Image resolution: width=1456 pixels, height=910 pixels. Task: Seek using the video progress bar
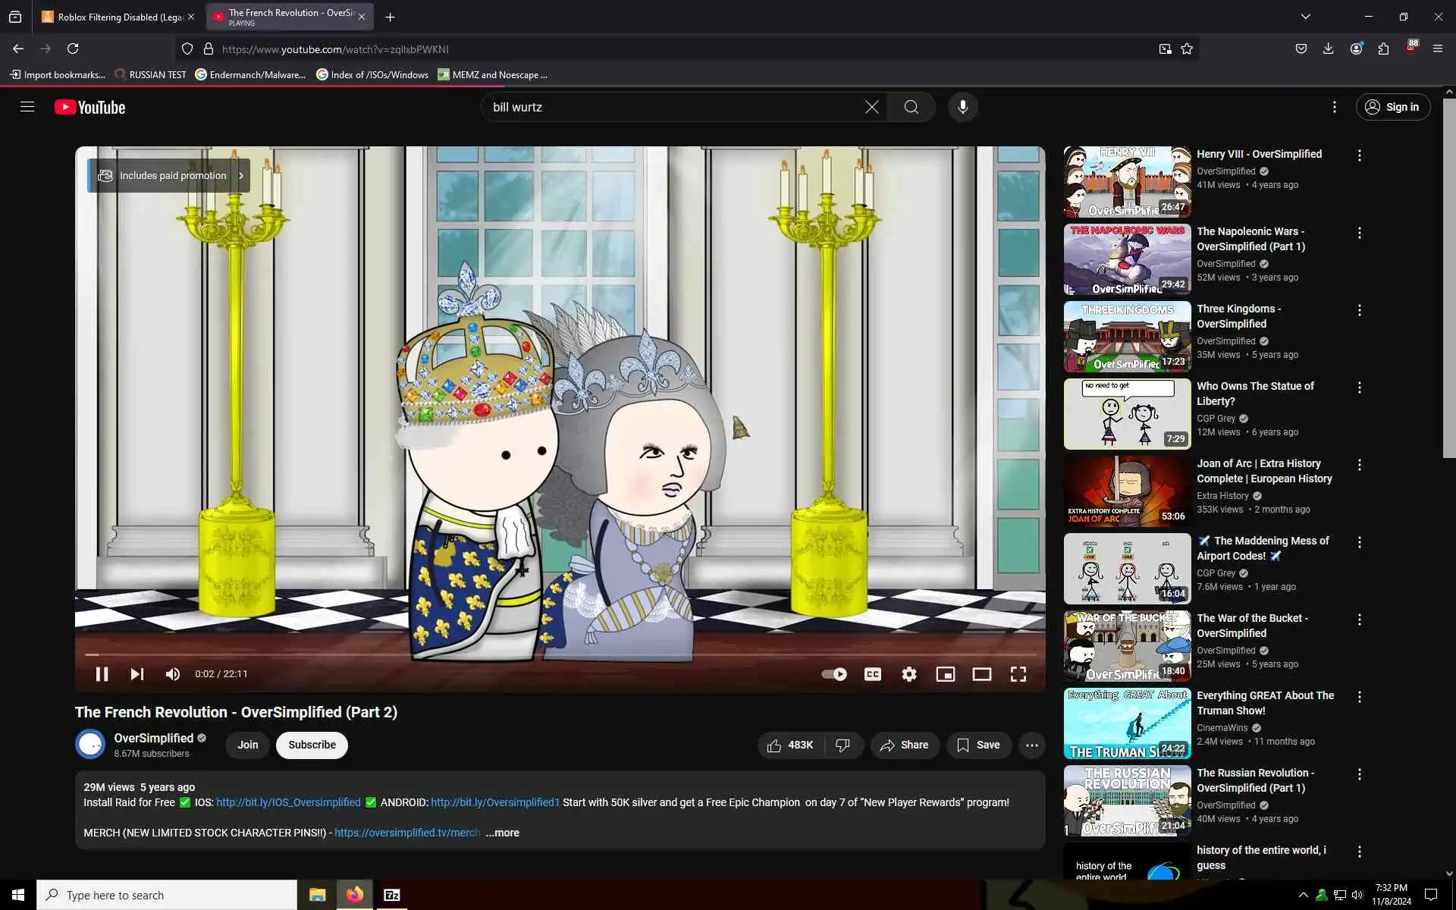[561, 654]
